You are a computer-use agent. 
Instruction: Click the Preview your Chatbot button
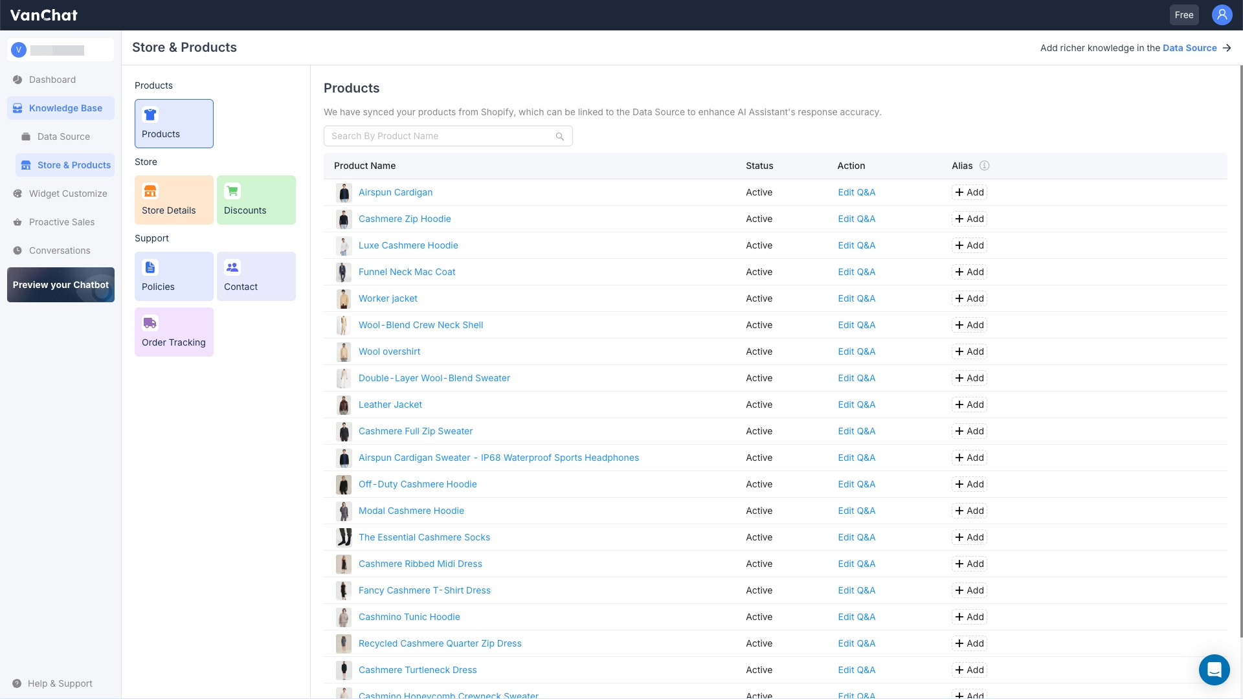[x=61, y=285]
